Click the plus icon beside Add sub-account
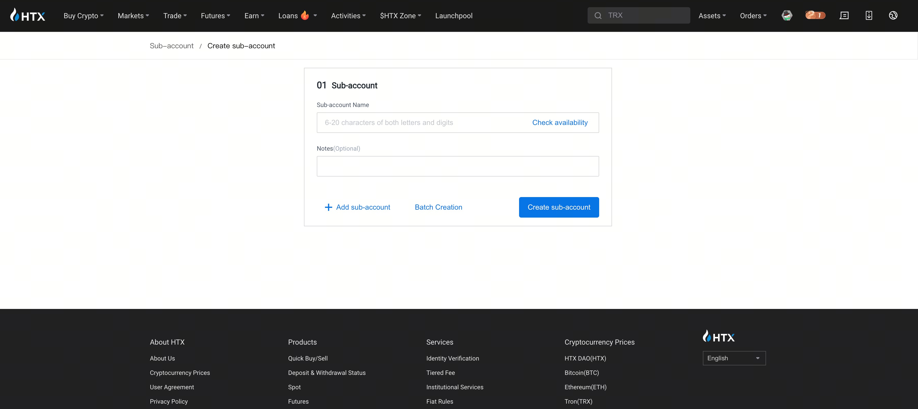 coord(328,207)
